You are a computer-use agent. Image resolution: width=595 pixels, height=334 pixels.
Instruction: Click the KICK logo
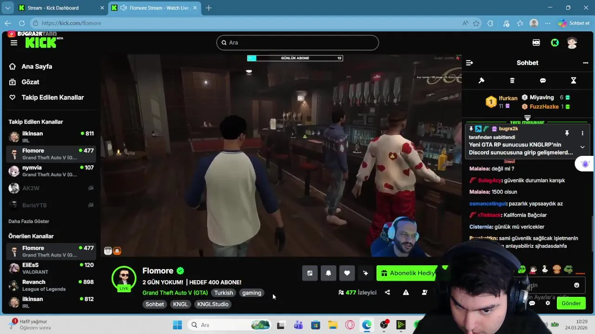(42, 43)
